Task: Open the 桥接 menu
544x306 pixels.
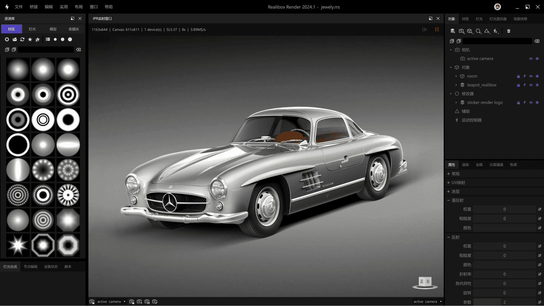Action: [x=34, y=7]
